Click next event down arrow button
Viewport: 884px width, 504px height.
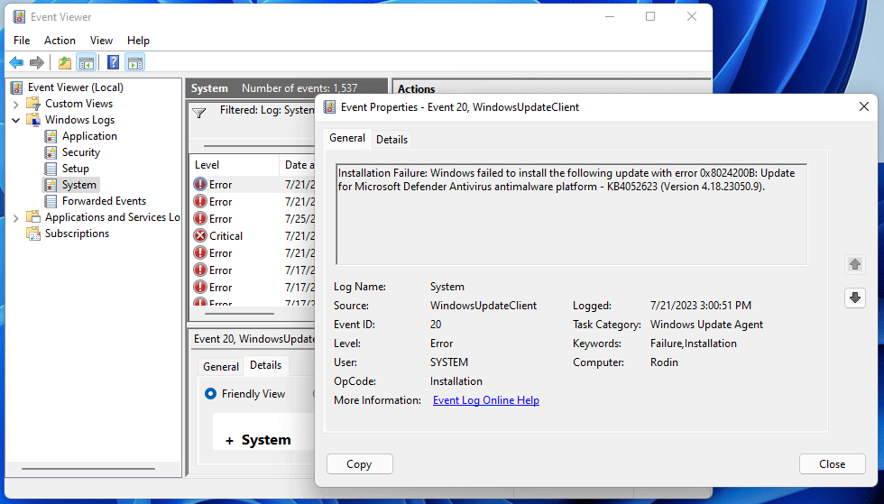click(x=855, y=298)
